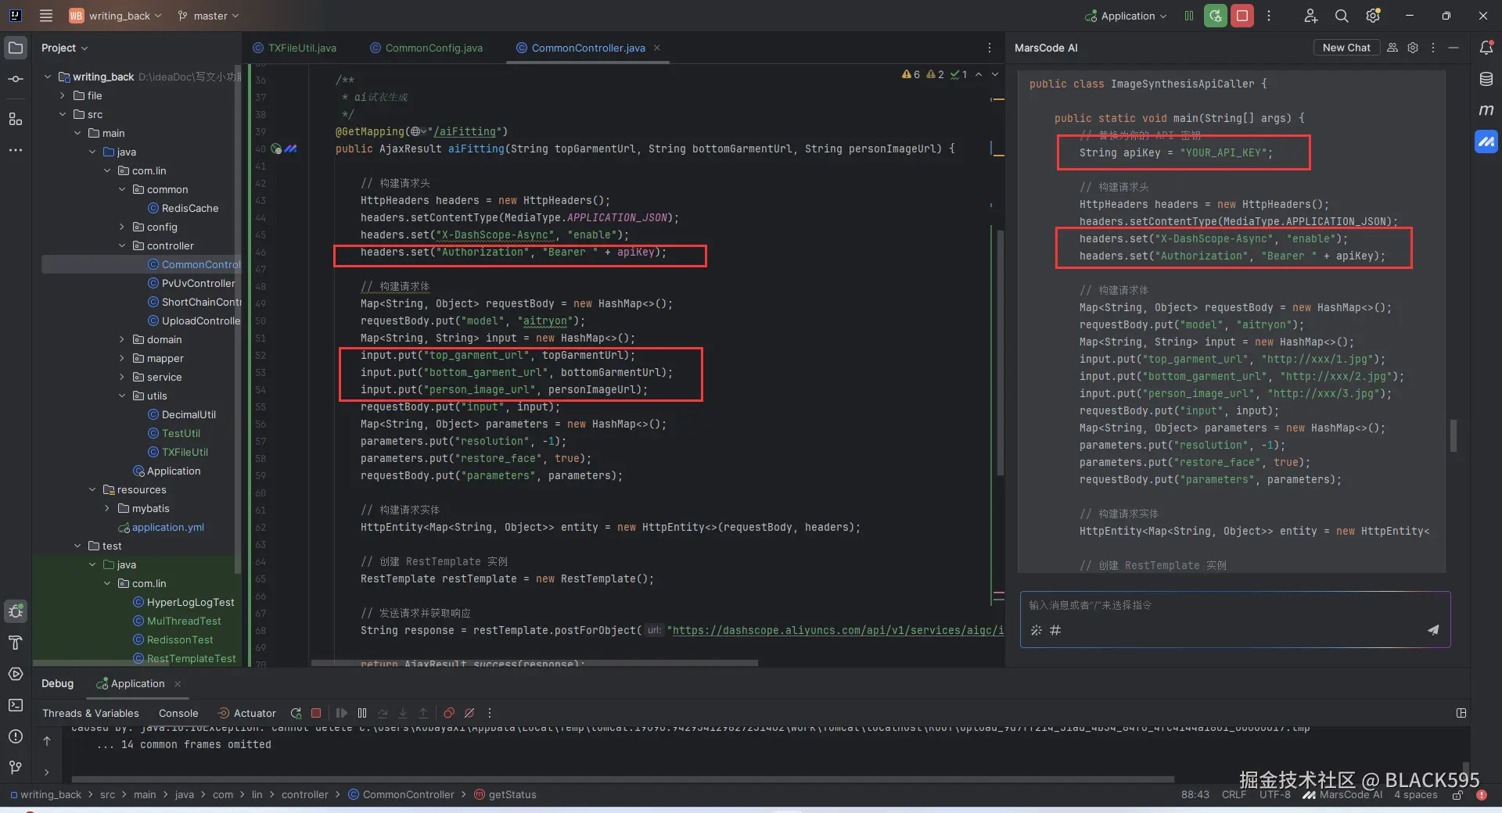Viewport: 1502px width, 813px height.
Task: Open IDE settings gear in title bar
Action: tap(1373, 16)
